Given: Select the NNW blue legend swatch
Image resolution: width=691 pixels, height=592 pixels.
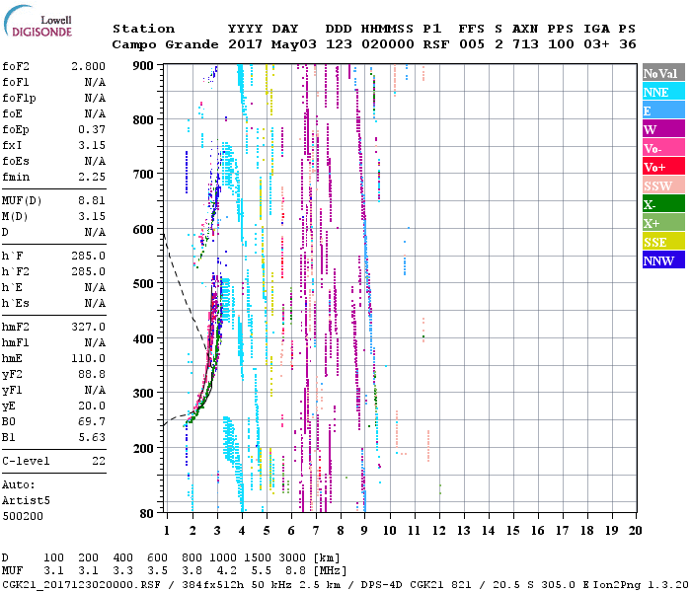Looking at the screenshot, I should (x=663, y=259).
